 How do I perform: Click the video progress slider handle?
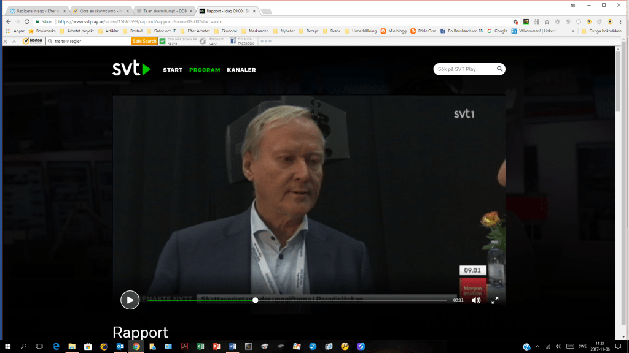[x=256, y=300]
